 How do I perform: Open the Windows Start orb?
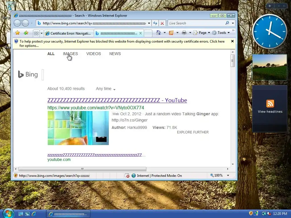8,213
